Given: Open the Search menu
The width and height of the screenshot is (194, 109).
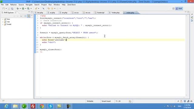Looking at the screenshot, I should pyautogui.click(x=37, y=5).
